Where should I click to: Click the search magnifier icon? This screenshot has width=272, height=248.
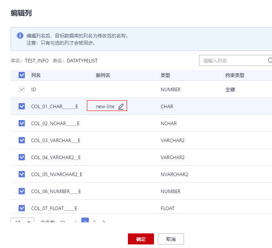click(270, 61)
